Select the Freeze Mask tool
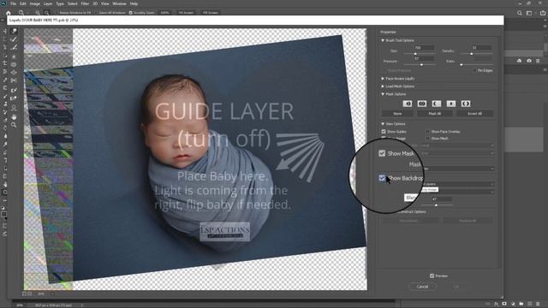The width and height of the screenshot is (548, 308). [x=14, y=91]
